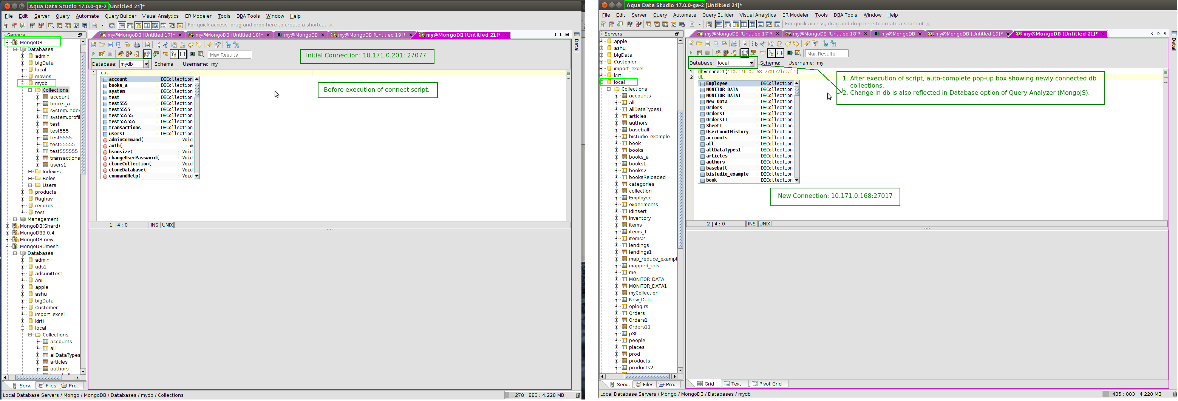Click Stop execution square in right window
Viewport: 1178px width, 401px height.
707,53
